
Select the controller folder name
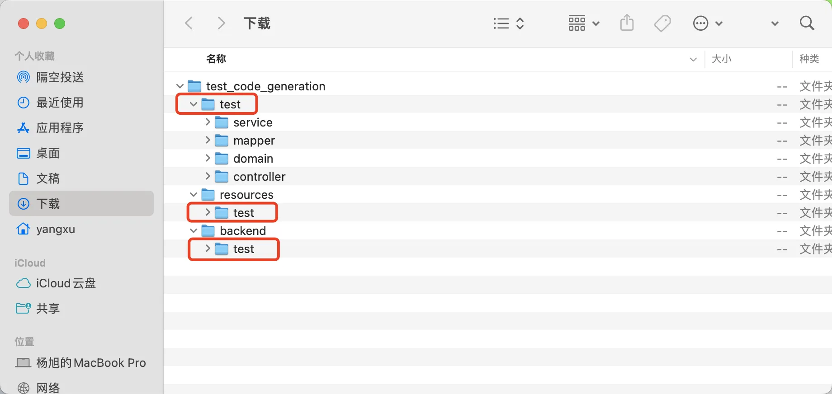(260, 177)
